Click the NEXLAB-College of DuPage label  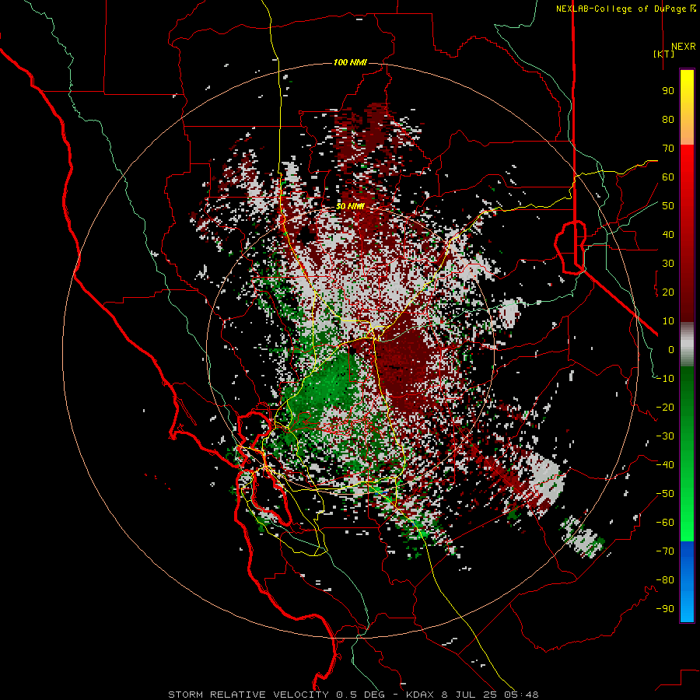pyautogui.click(x=626, y=9)
